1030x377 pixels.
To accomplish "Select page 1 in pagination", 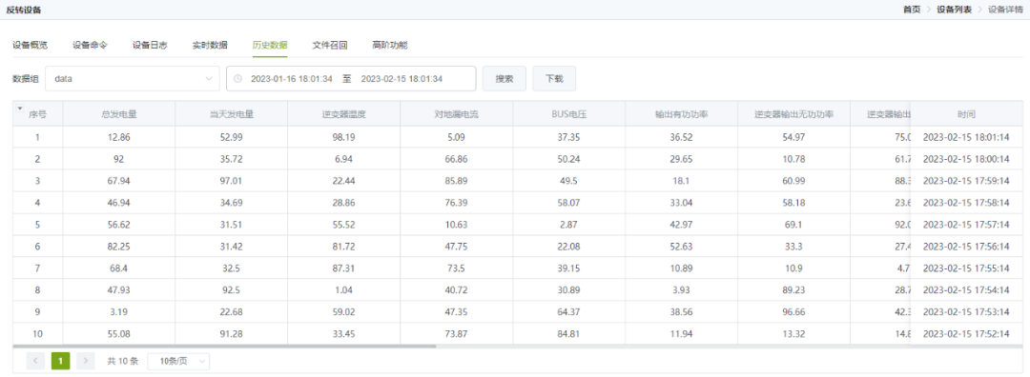I will pyautogui.click(x=60, y=361).
